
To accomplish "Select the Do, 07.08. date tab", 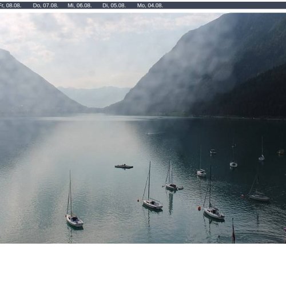I will tap(45, 6).
